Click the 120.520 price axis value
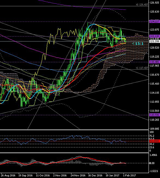This screenshot has width=160, height=178. (x=155, y=48)
